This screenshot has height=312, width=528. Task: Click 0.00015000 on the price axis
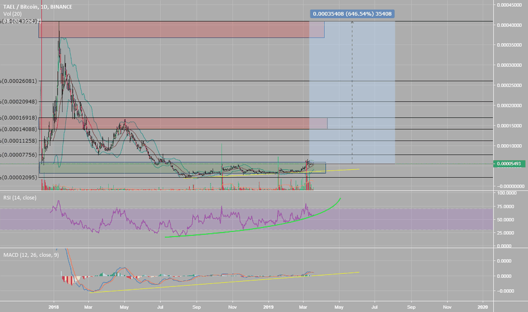(509, 125)
